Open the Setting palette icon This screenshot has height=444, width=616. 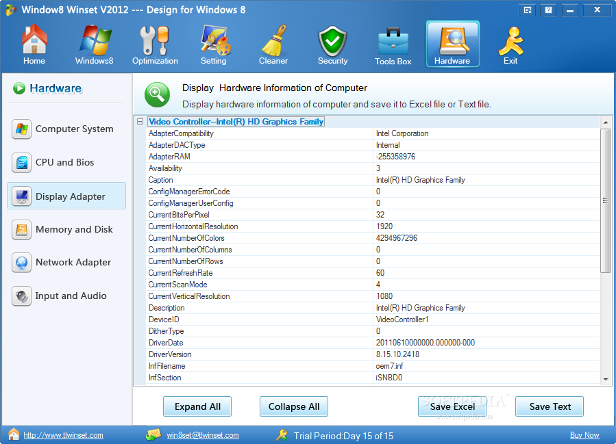click(x=215, y=40)
